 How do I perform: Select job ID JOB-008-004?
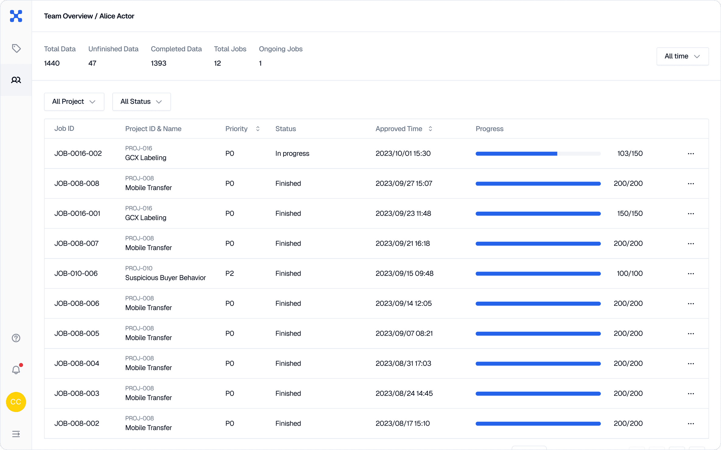click(x=77, y=364)
